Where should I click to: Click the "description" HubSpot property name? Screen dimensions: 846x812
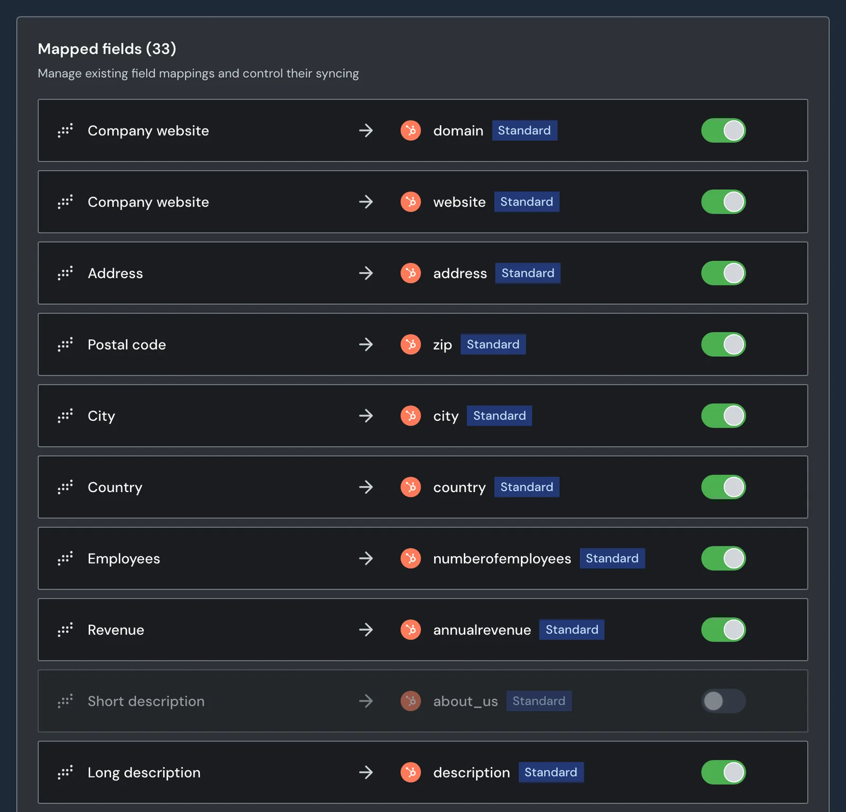point(472,773)
